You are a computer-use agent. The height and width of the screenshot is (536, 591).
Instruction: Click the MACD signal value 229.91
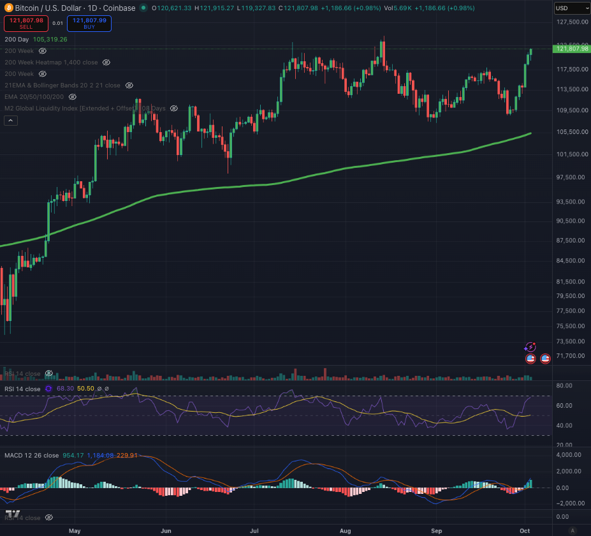[x=127, y=455]
